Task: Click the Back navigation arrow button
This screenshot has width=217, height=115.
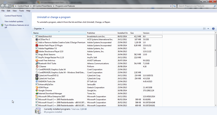Action: 2,6
